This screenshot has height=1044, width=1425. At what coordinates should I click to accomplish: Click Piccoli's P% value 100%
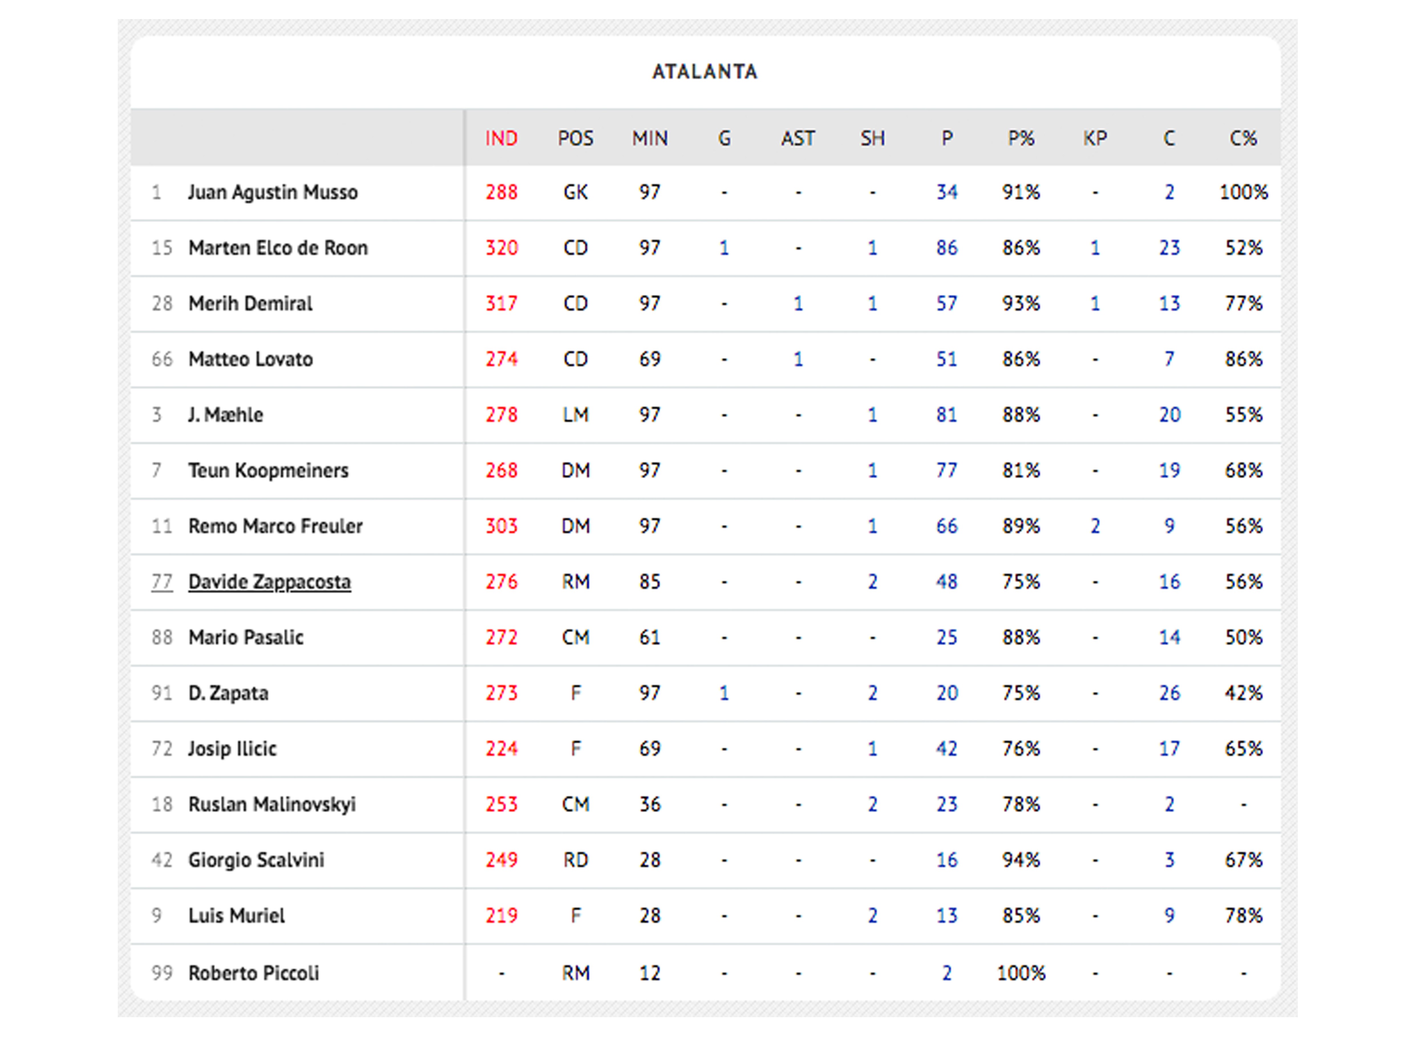coord(1021,973)
